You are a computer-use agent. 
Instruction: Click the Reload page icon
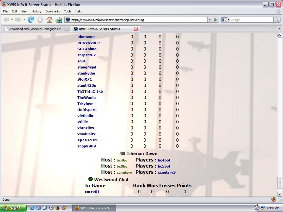31,20
